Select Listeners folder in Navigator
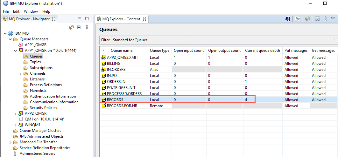The width and height of the screenshot is (338, 157). [37, 79]
